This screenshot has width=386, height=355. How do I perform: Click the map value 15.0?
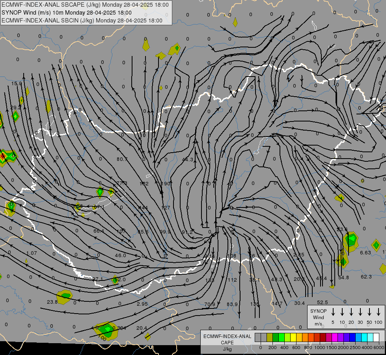pos(17,84)
